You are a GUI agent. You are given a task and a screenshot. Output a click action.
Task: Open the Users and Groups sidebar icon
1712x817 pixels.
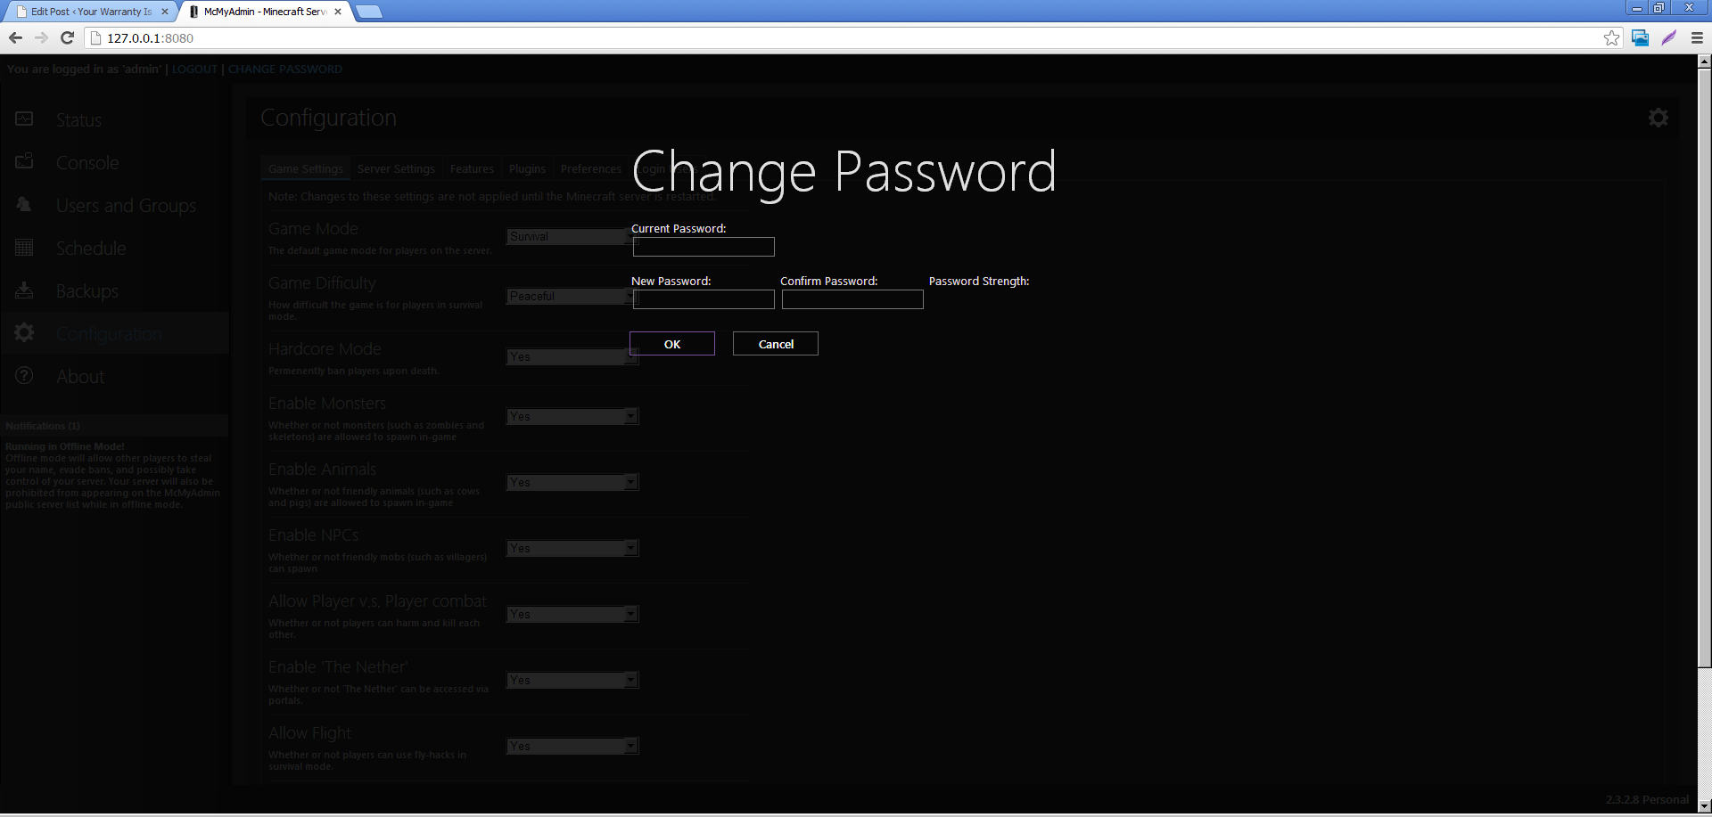tap(24, 204)
